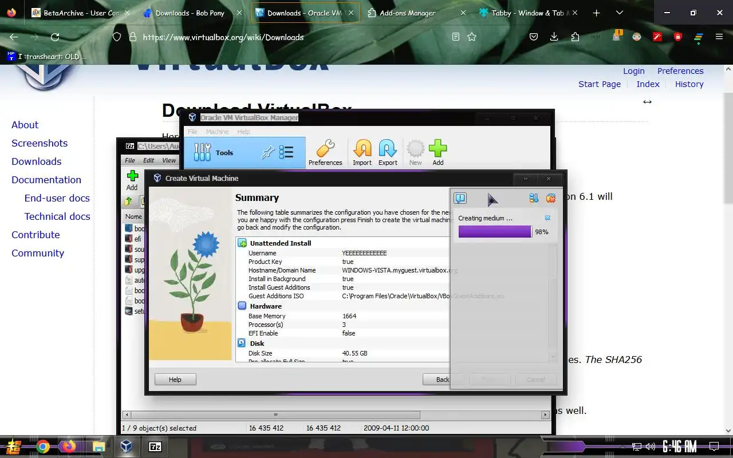Click the Back button in wizard

click(443, 380)
